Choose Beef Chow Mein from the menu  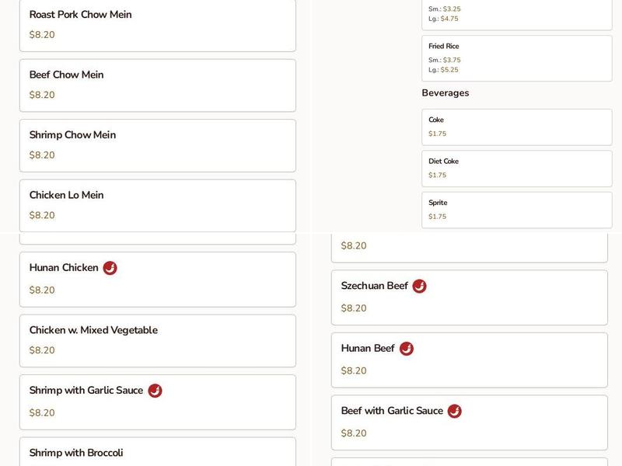[157, 85]
